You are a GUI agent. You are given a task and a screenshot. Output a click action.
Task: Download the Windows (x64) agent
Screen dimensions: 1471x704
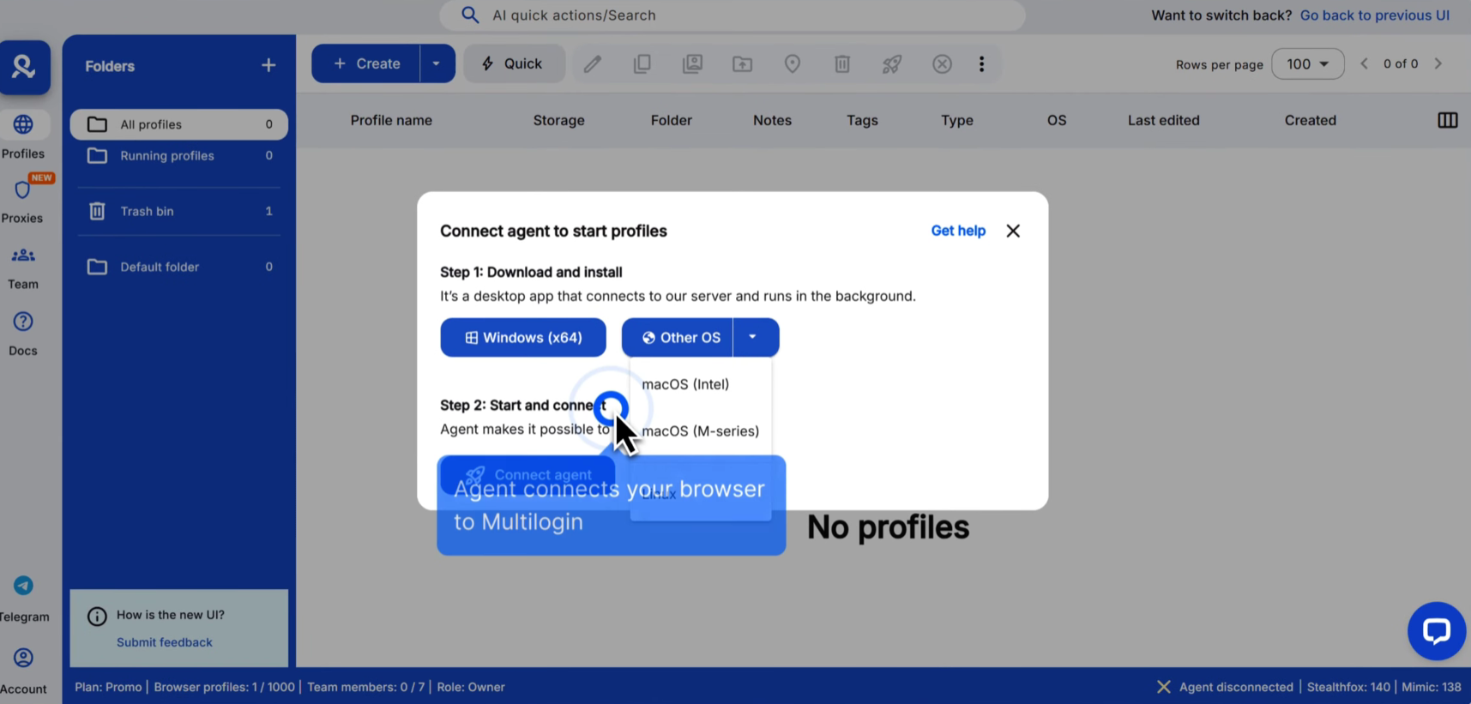click(x=523, y=337)
